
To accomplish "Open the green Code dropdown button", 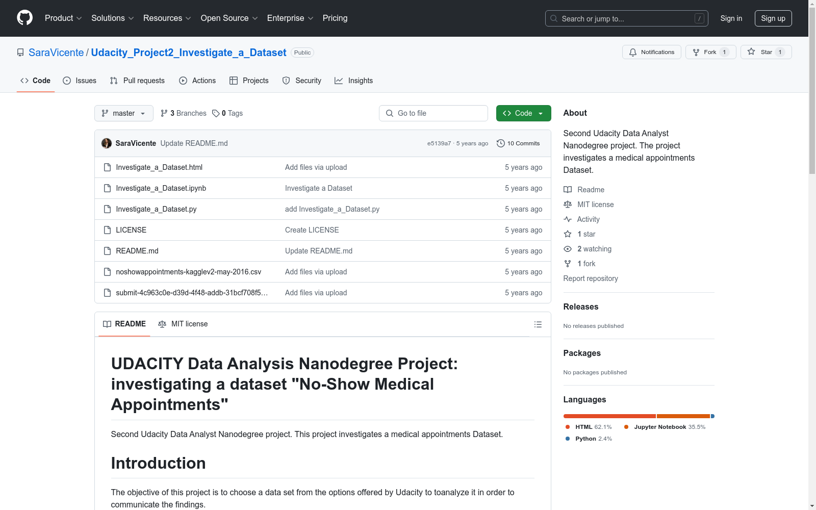I will 524,113.
